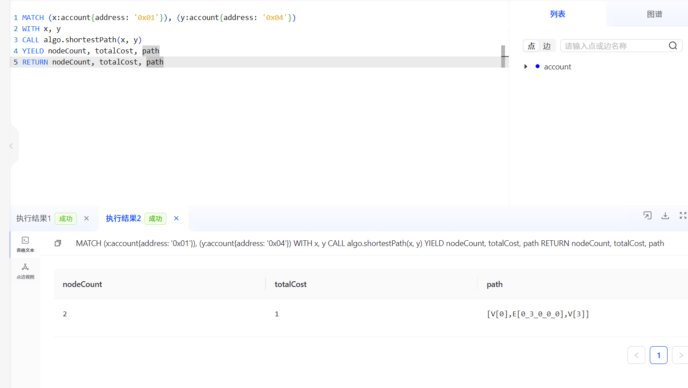Click the pop-out result panel icon
The width and height of the screenshot is (688, 388).
(648, 215)
